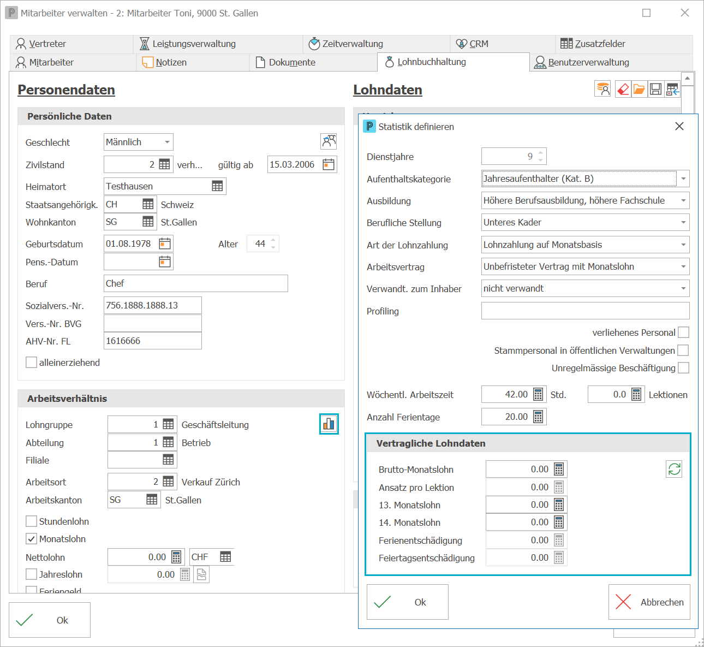The image size is (704, 647).
Task: Enable Stammpersonal in öffentlichen Verwaltungen
Action: [683, 350]
